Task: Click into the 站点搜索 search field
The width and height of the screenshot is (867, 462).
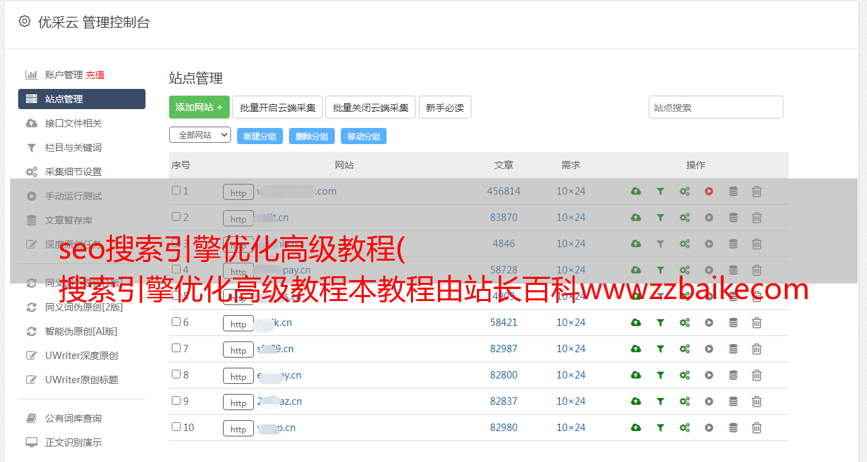Action: point(716,107)
